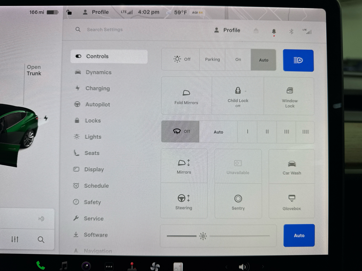Image resolution: width=362 pixels, height=271 pixels.
Task: Open the three-dots app launcher
Action: coord(109,266)
